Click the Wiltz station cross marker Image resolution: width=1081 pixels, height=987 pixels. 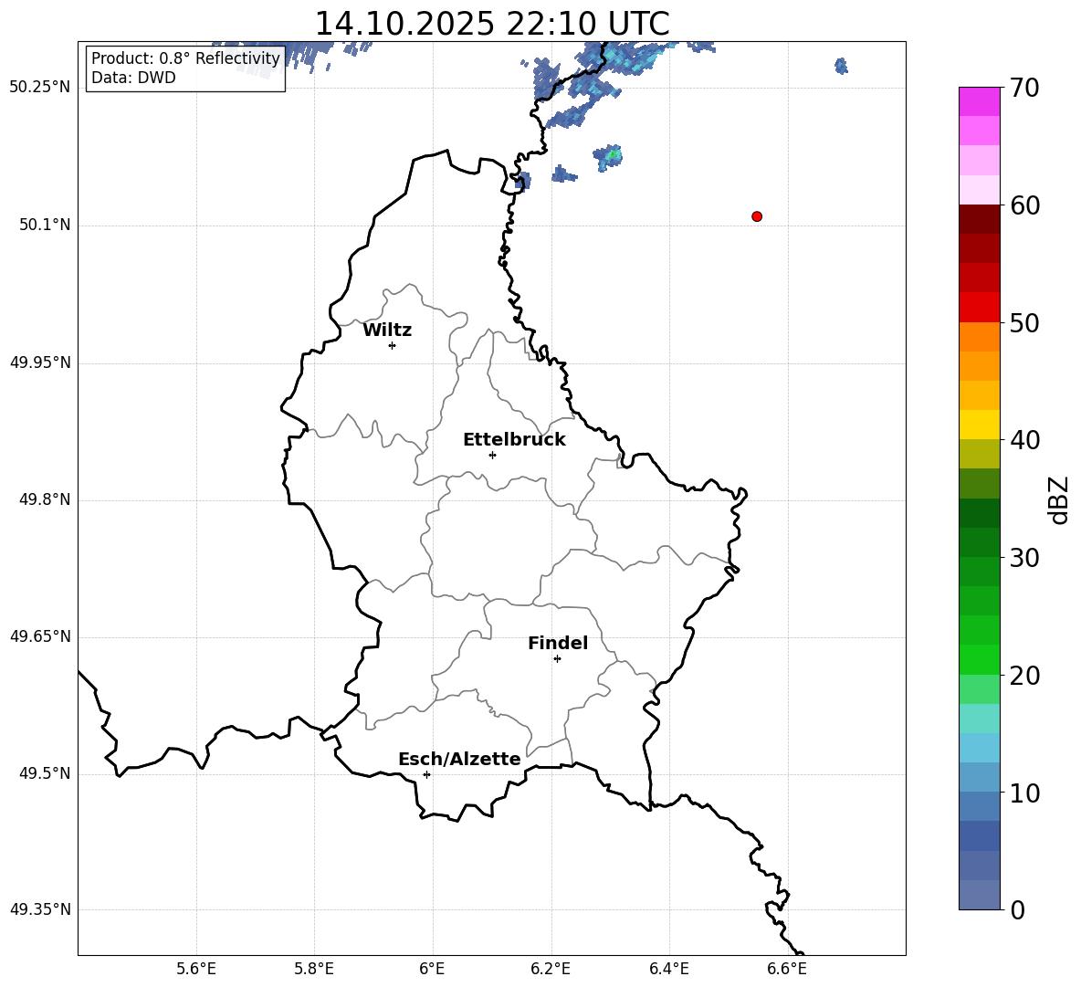point(393,345)
